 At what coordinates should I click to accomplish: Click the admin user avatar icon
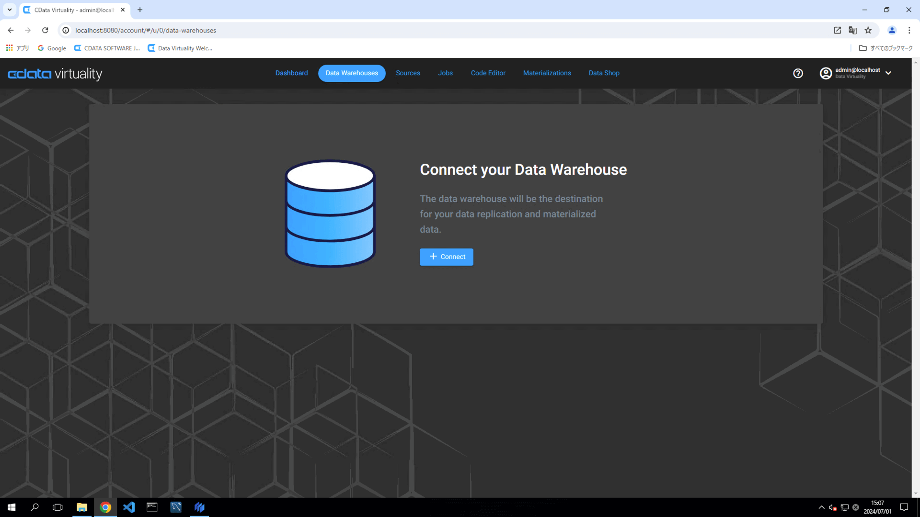tap(826, 73)
